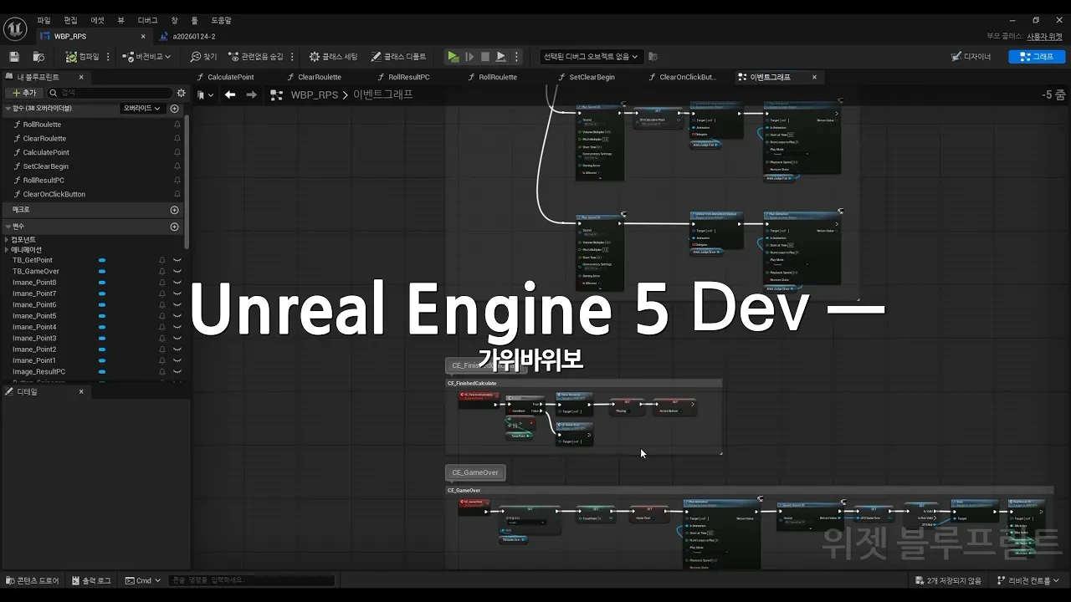The image size is (1071, 602).
Task: Open parent class link 사용자 위젯
Action: (1044, 37)
